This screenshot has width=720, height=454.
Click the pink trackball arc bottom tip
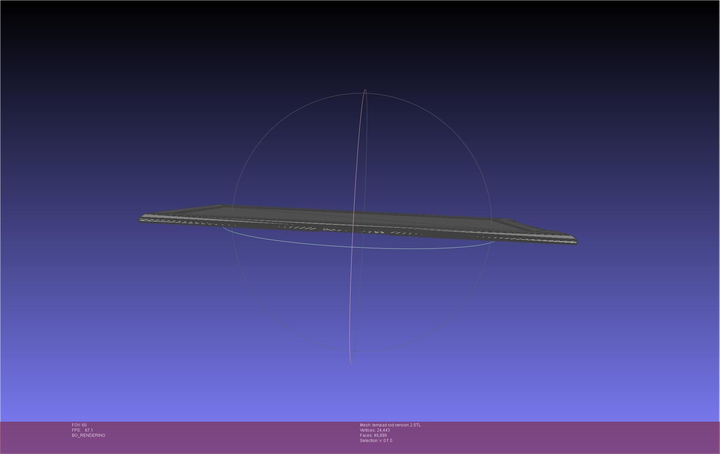tap(351, 363)
